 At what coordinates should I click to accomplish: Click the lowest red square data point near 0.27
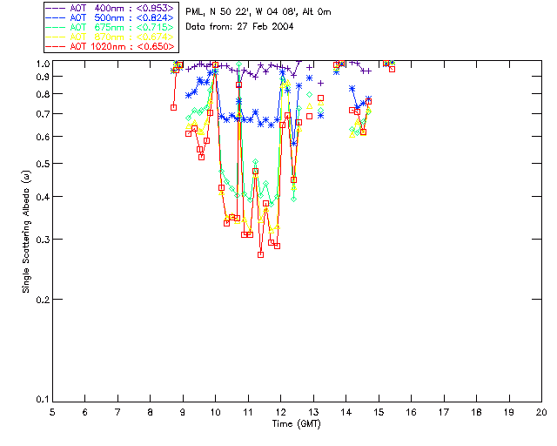pos(261,255)
